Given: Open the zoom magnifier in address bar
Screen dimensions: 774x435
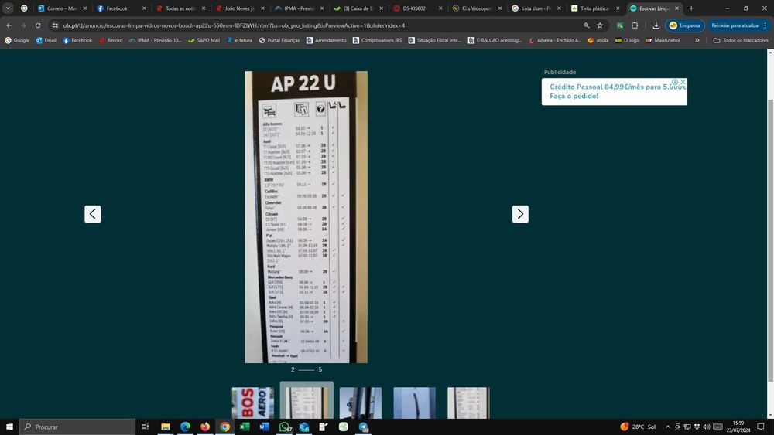Looking at the screenshot, I should pos(587,25).
